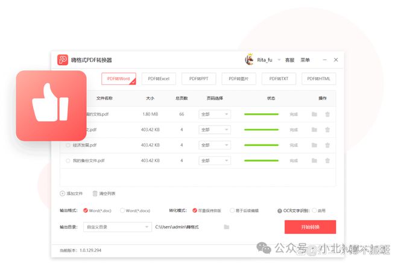Screen dimensions: 398x264
Task: Open folder for the 66-page file's next row
Action: pyautogui.click(x=314, y=130)
